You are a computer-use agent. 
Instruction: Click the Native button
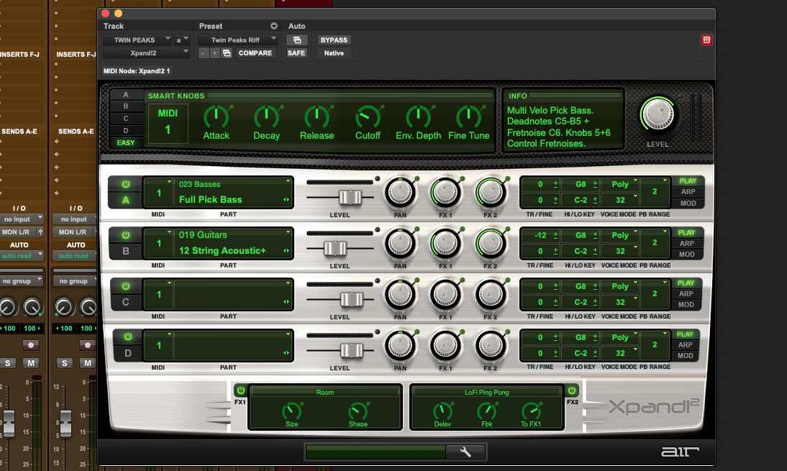[334, 52]
